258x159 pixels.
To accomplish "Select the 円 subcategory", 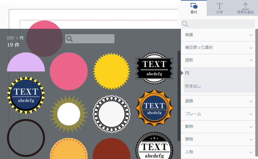I will click(x=219, y=73).
